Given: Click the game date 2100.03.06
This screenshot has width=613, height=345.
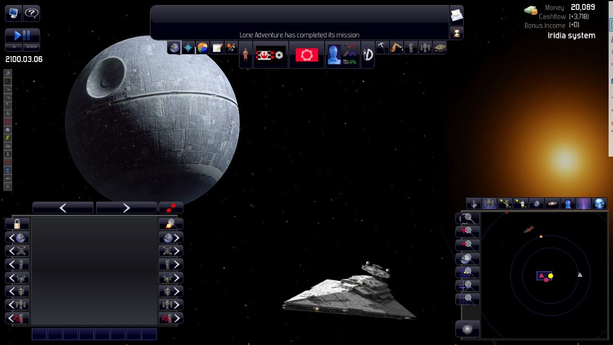Looking at the screenshot, I should coord(24,59).
